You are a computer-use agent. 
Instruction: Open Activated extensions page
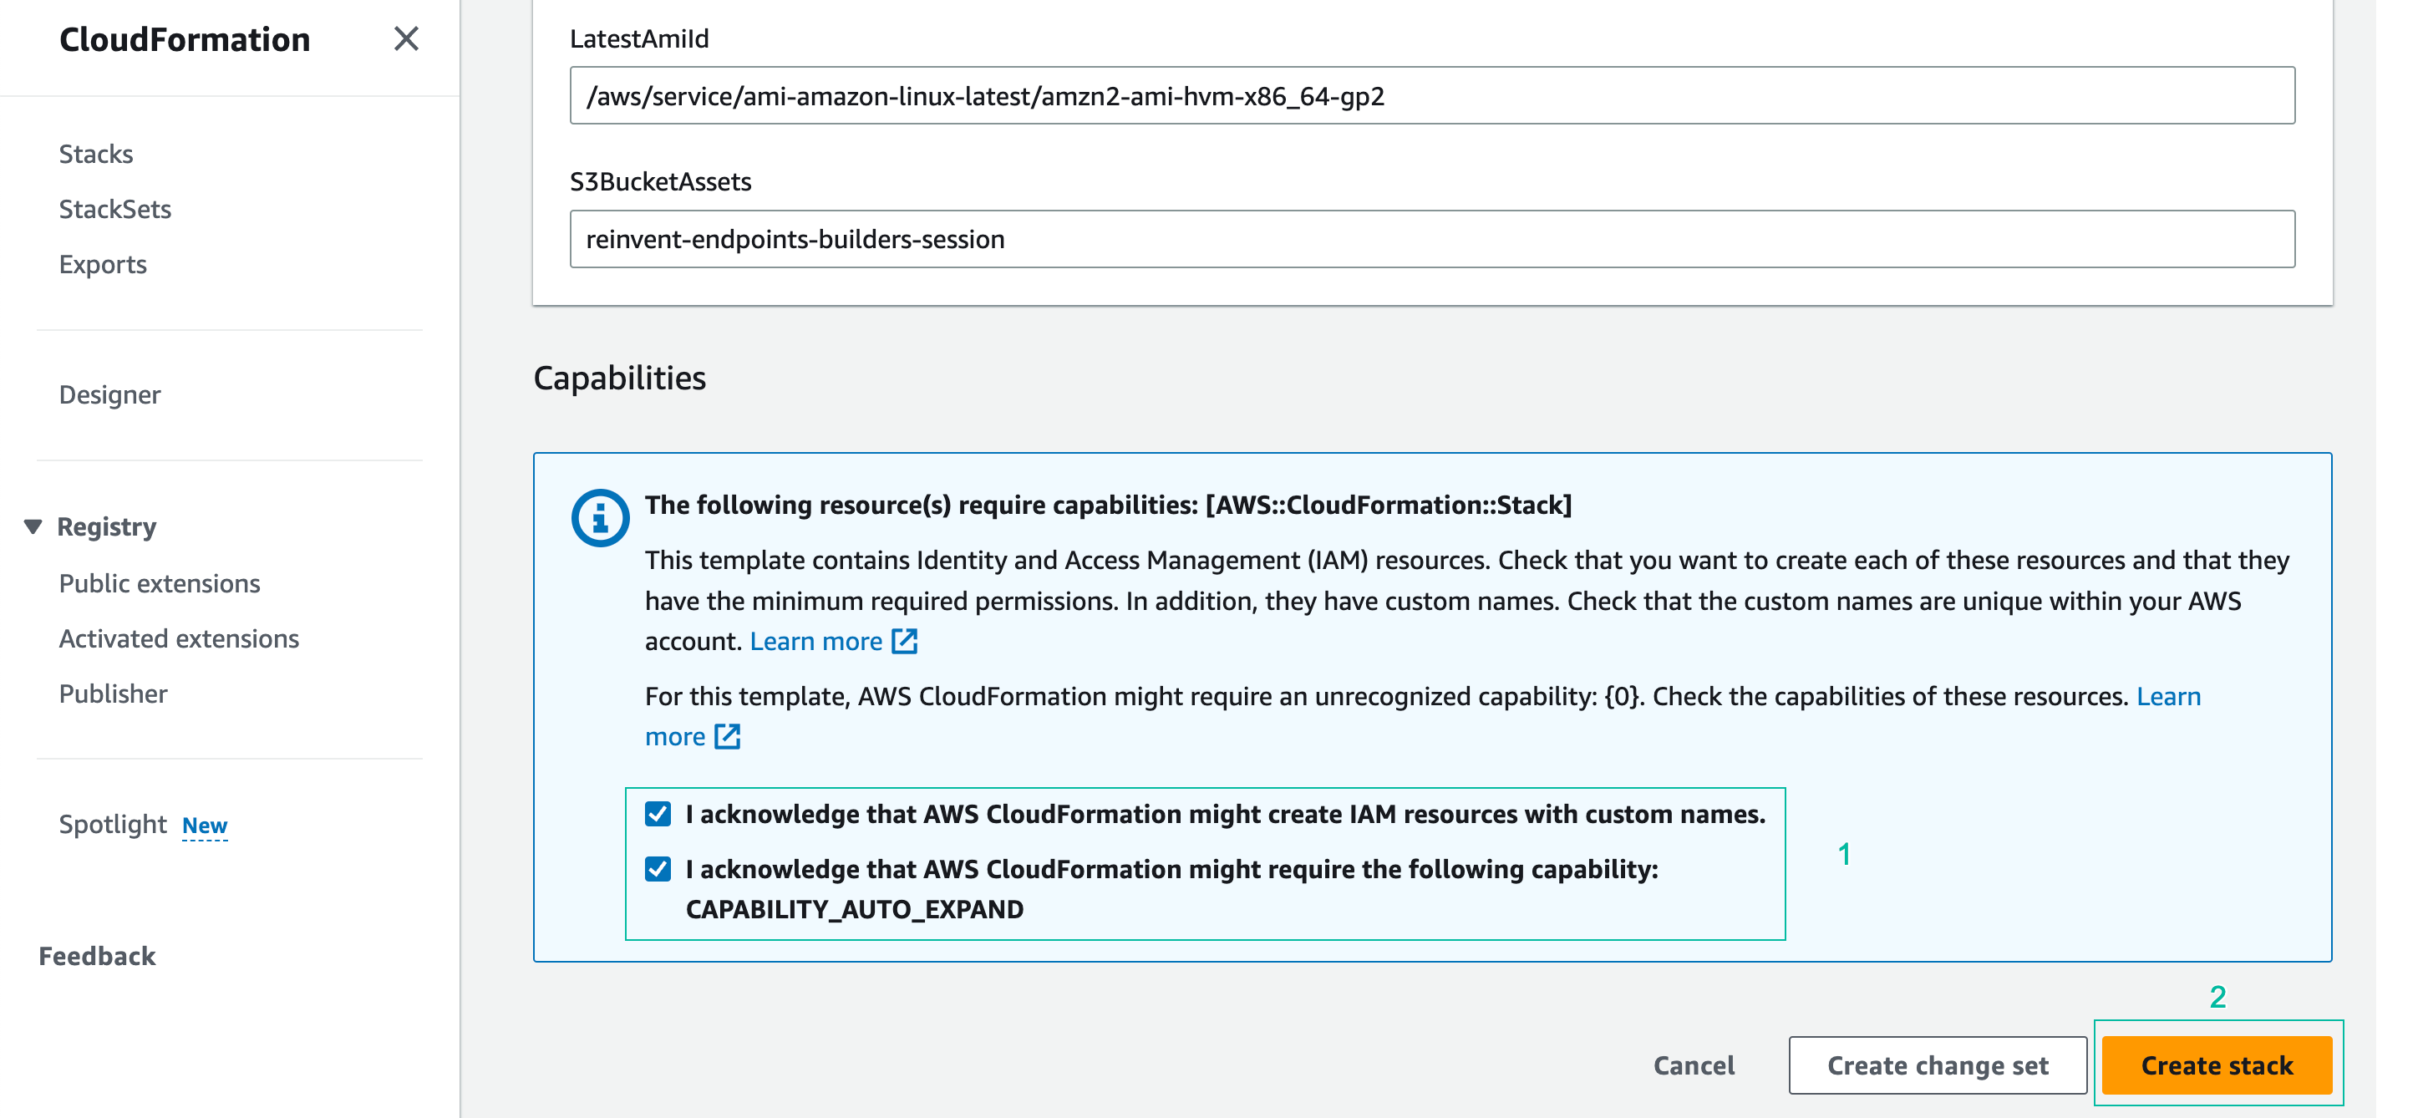click(178, 638)
